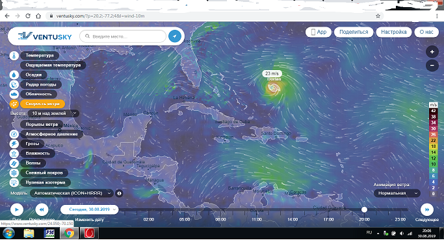Image resolution: width=444 pixels, height=249 pixels.
Task: Click Chrome taskbar icon
Action: coord(69,233)
